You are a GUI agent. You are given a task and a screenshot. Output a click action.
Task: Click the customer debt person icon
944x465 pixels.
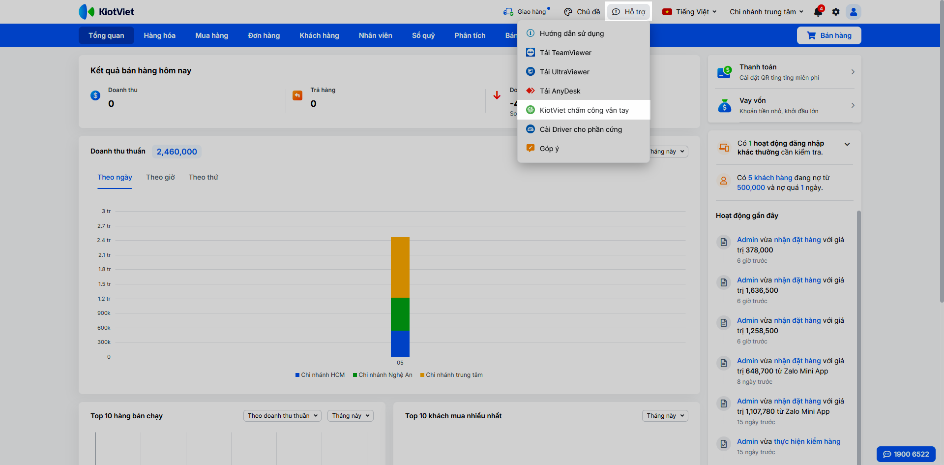(x=724, y=181)
